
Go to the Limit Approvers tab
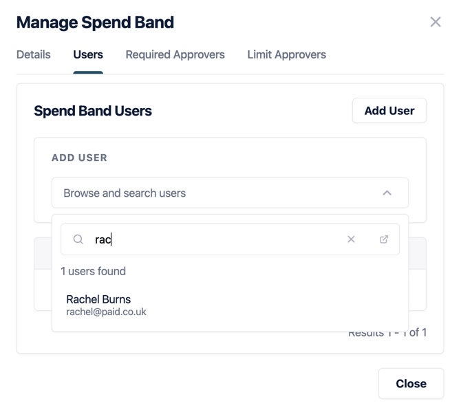[x=286, y=54]
